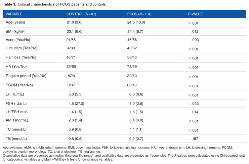This screenshot has width=249, height=164.
Task: Select the Hirsutism control value 4/83
Action: click(x=71, y=48)
